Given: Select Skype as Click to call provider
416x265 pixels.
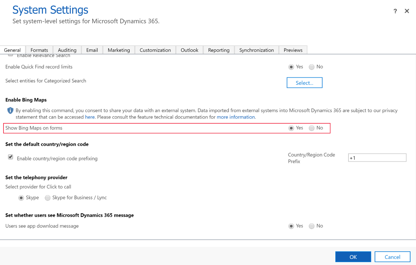Looking at the screenshot, I should [21, 198].
